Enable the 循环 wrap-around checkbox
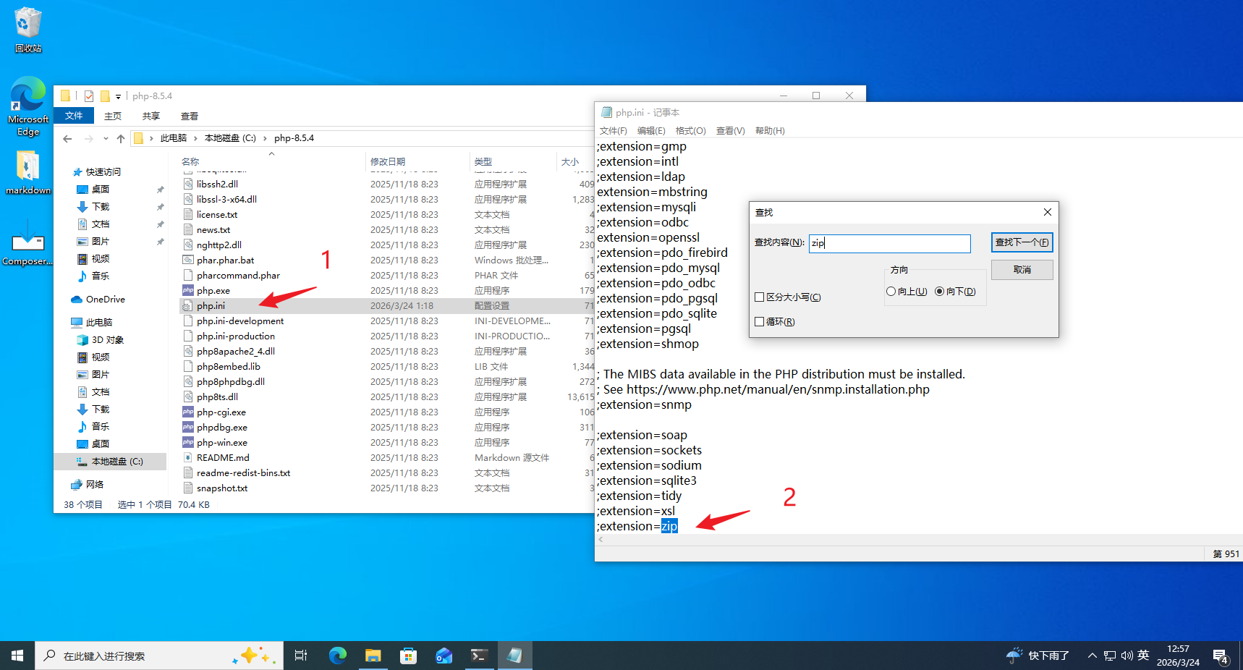1243x670 pixels. pyautogui.click(x=760, y=322)
